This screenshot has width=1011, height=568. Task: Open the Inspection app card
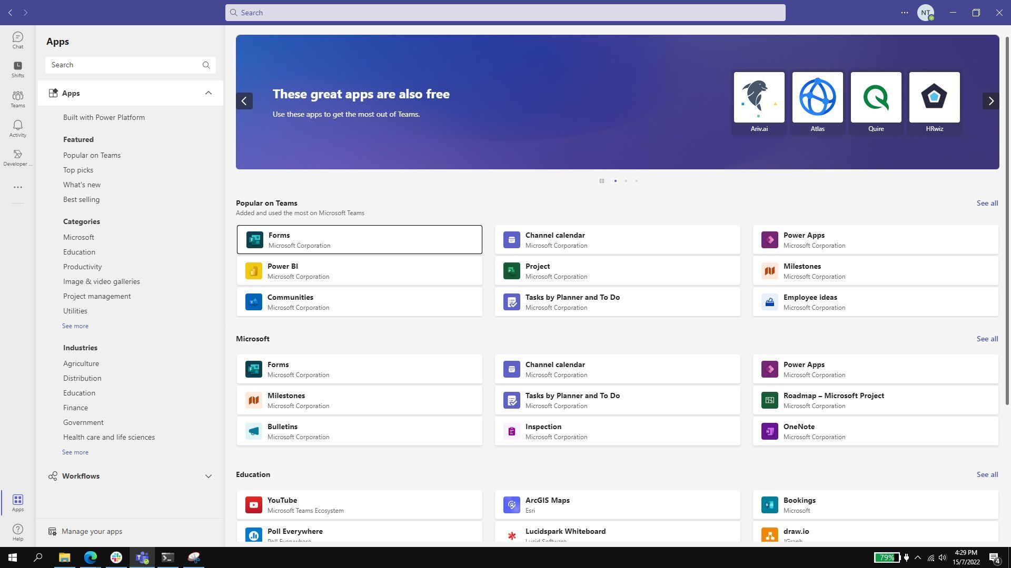pyautogui.click(x=618, y=431)
